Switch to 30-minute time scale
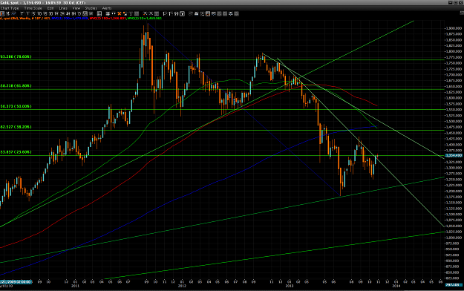Image resolution: width=464 pixels, height=291 pixels. pos(50,13)
